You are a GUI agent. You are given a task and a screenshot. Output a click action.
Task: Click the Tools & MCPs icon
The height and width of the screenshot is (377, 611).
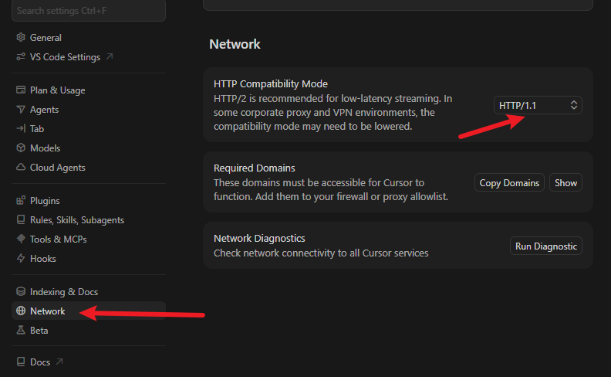pos(21,239)
